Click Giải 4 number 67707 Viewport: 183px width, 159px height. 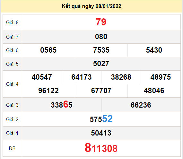pos(101,91)
